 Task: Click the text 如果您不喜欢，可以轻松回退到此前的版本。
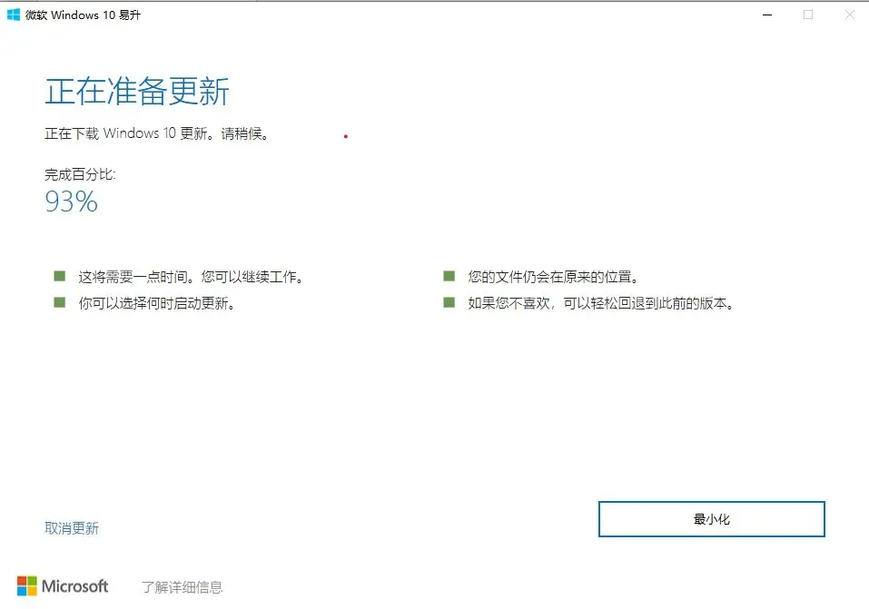601,303
